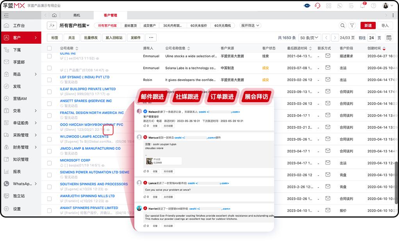This screenshot has width=399, height=241.
Task: Click the AI assistant icon in the top bar
Action: [x=307, y=5]
